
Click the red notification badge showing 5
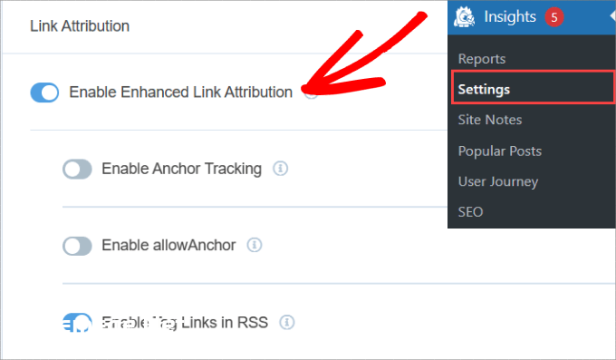554,17
